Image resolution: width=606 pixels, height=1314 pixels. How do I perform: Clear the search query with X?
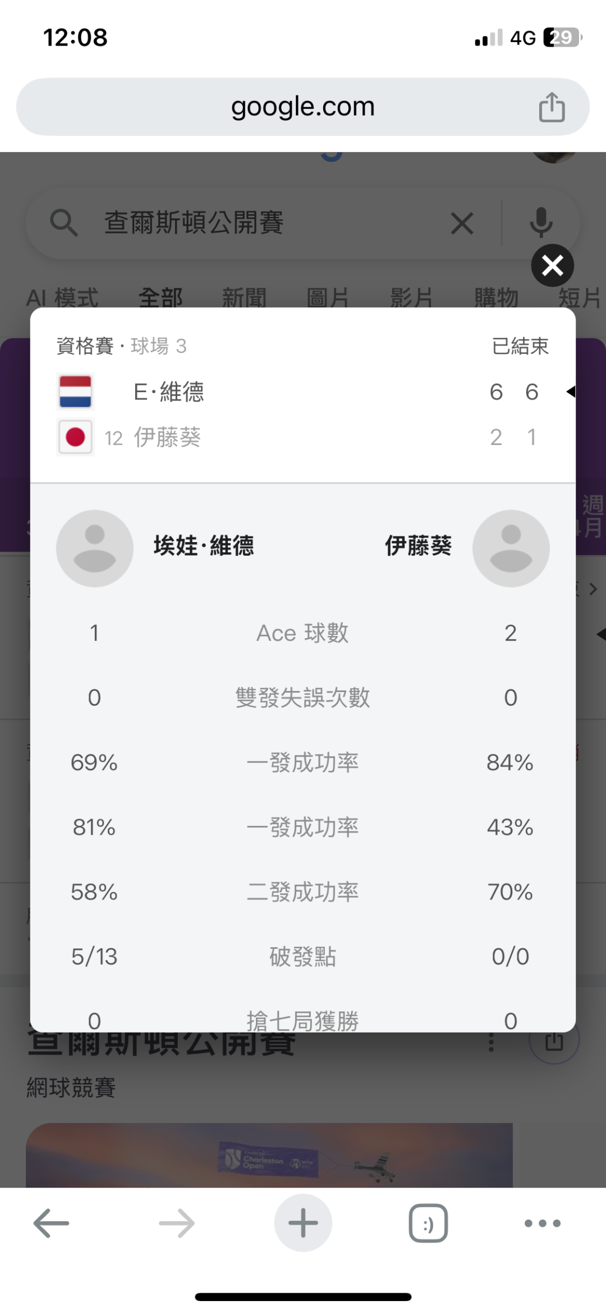[x=462, y=224]
